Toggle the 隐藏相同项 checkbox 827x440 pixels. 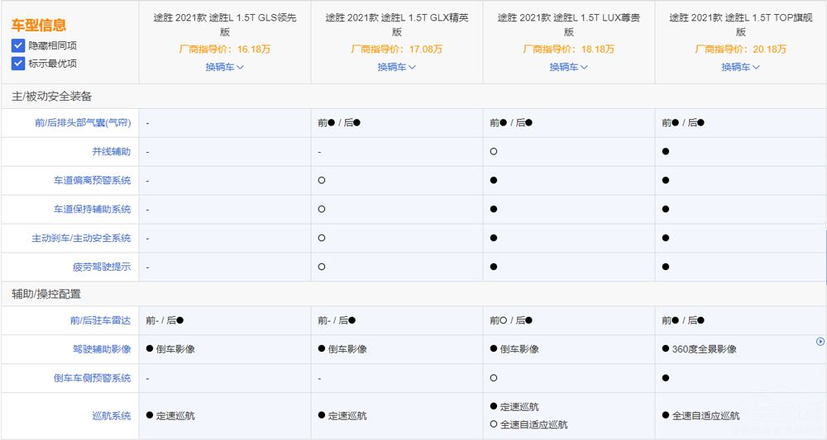(x=18, y=45)
